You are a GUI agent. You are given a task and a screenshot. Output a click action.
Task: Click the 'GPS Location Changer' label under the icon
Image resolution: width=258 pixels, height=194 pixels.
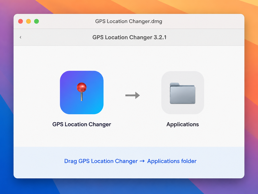pos(82,124)
